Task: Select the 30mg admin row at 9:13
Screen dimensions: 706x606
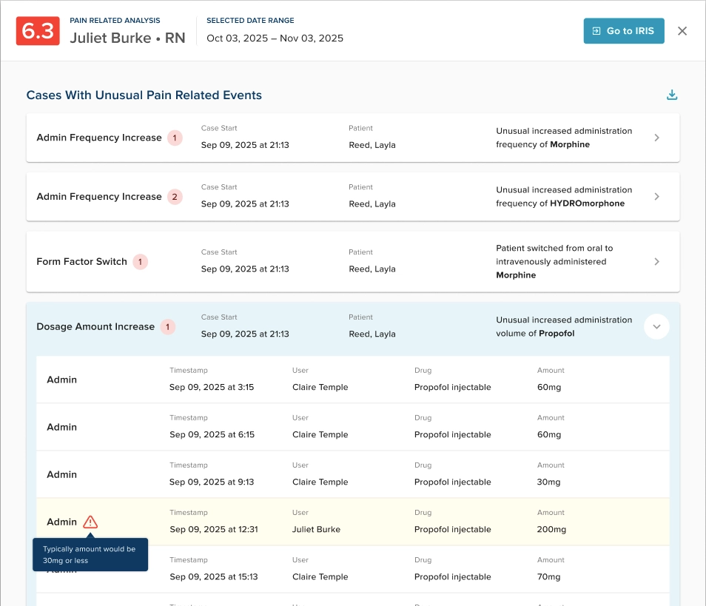Action: [353, 474]
